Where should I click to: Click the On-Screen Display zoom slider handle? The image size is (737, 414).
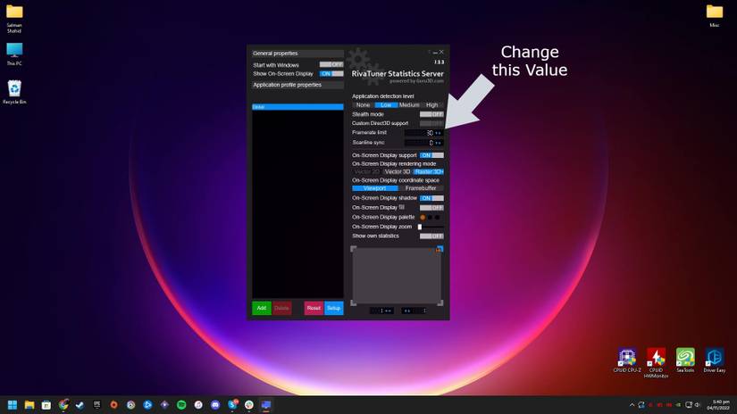[x=420, y=227]
